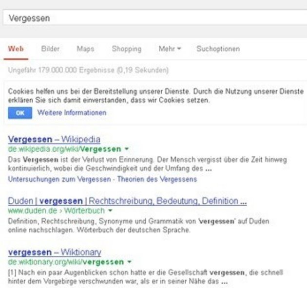
Task: Go to the Shopping tab
Action: point(126,49)
